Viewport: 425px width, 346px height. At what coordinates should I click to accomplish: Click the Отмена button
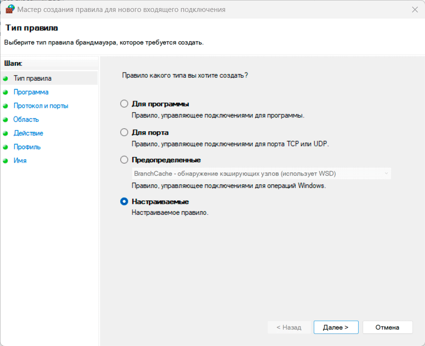[387, 327]
